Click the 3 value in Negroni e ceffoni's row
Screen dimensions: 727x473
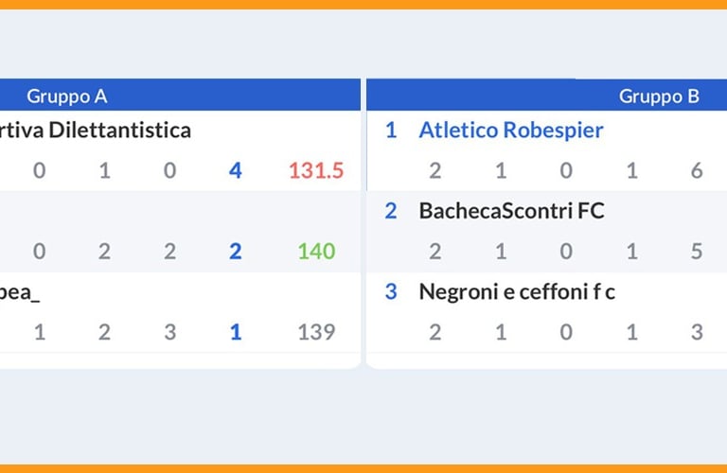click(697, 332)
